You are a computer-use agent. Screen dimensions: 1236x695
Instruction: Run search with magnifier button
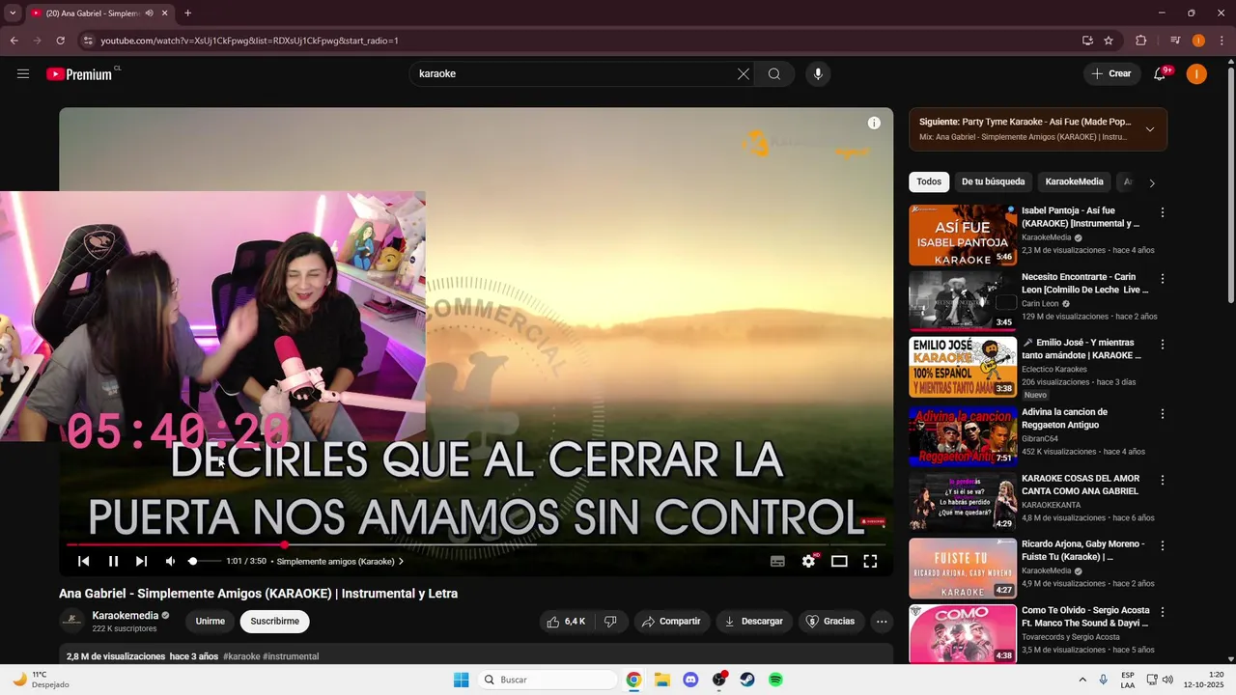(x=774, y=74)
